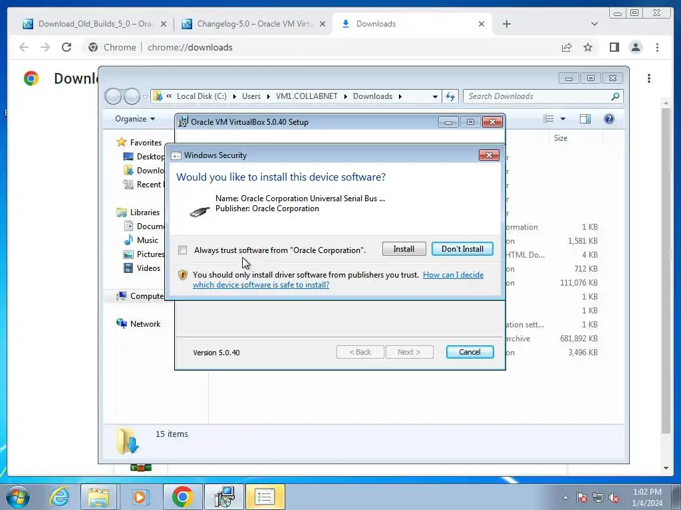Screen dimensions: 681x510
Task: Click Users breadcrumb in Explorer
Action: pos(251,96)
